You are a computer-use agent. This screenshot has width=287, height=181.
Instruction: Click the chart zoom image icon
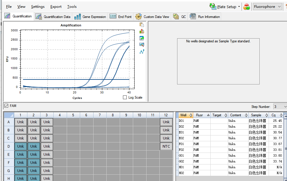pos(142,45)
